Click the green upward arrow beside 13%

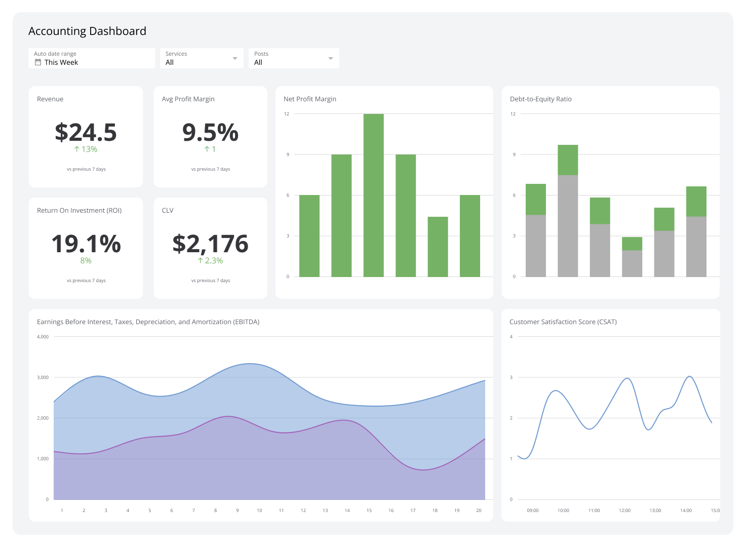point(77,149)
